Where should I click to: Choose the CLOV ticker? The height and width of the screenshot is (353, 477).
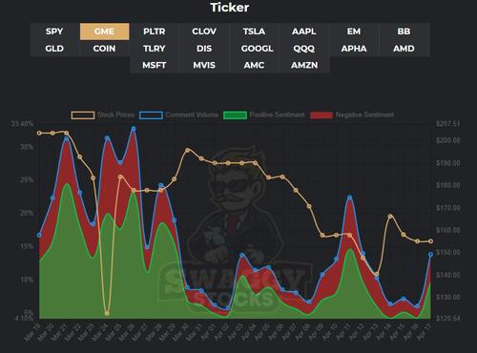(x=204, y=31)
